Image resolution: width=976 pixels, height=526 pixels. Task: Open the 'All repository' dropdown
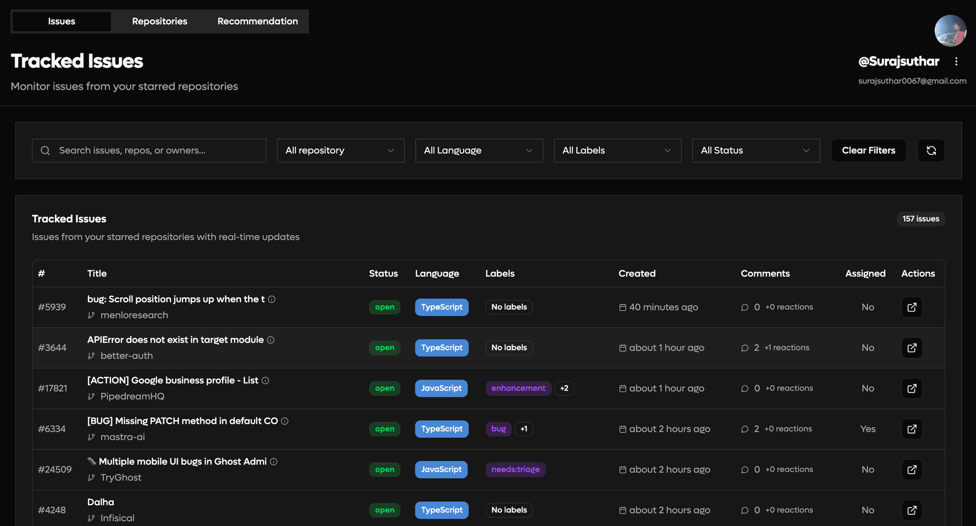point(340,150)
